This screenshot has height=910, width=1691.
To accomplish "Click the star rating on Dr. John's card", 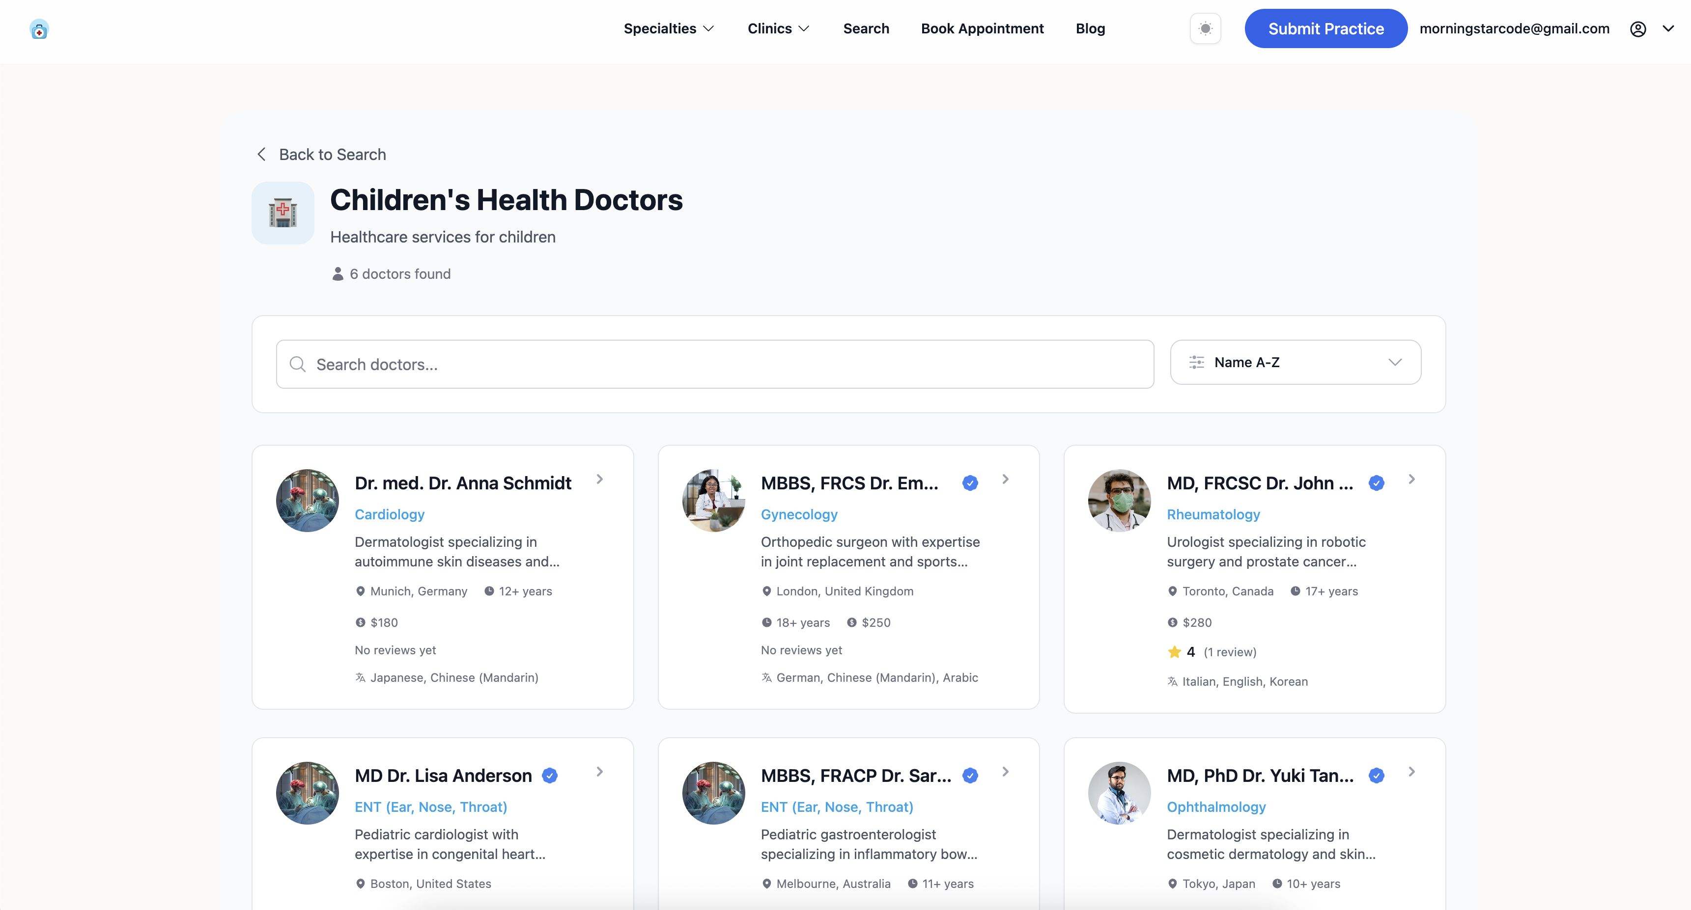I will click(x=1174, y=652).
